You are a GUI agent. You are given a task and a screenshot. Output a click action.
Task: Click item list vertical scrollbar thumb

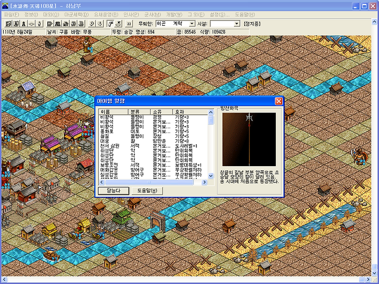pos(211,120)
